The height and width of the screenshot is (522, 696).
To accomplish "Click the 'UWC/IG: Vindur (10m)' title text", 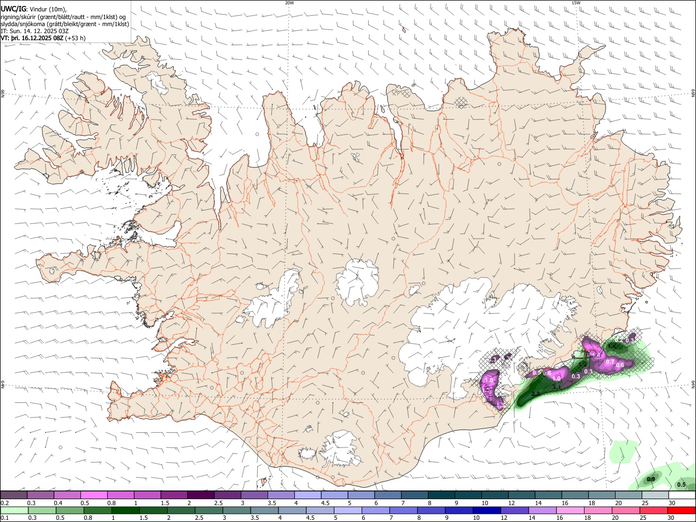I will coord(34,9).
